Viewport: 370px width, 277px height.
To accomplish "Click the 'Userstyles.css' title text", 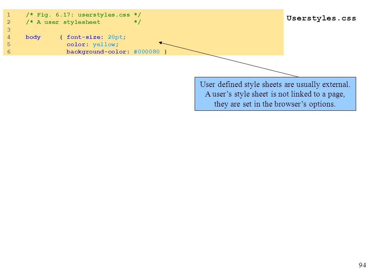I will 321,18.
